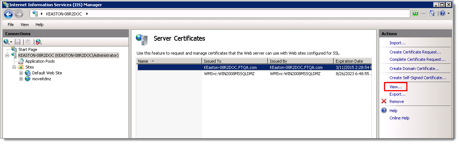Click the Import action link

click(397, 43)
